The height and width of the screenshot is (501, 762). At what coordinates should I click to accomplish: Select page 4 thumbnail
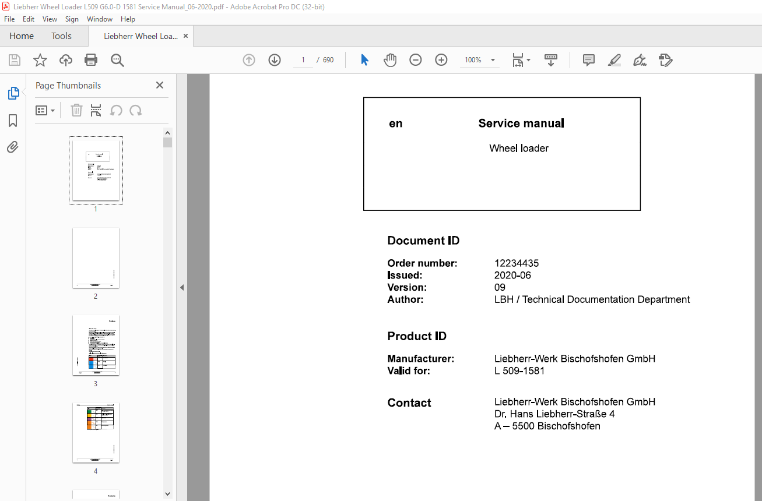pyautogui.click(x=96, y=432)
